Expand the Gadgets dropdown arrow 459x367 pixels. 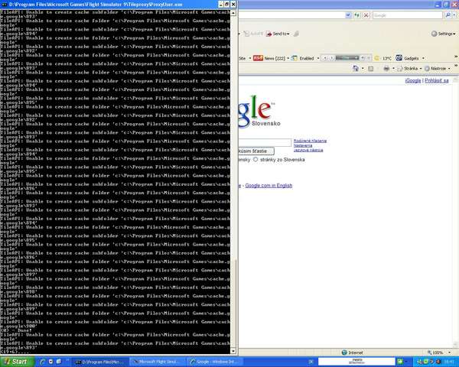point(423,58)
